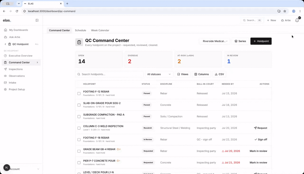Open the notifications bell
The height and width of the screenshot is (174, 304).
297,20
